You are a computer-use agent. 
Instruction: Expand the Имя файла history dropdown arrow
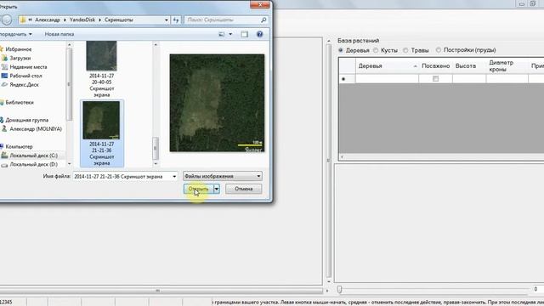[174, 176]
